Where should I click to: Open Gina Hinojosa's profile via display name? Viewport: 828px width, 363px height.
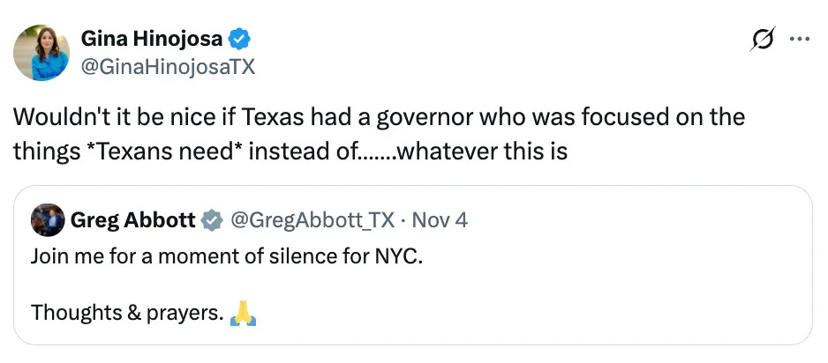point(151,39)
